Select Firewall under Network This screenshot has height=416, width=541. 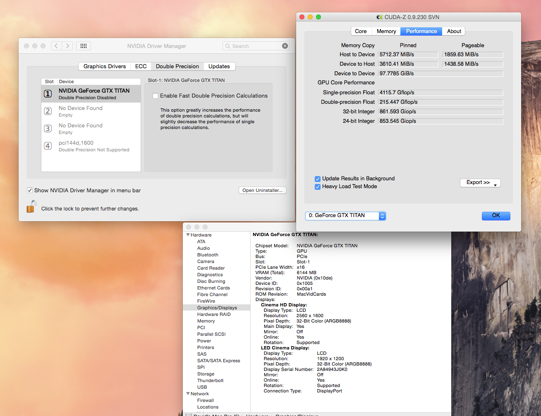pyautogui.click(x=206, y=400)
